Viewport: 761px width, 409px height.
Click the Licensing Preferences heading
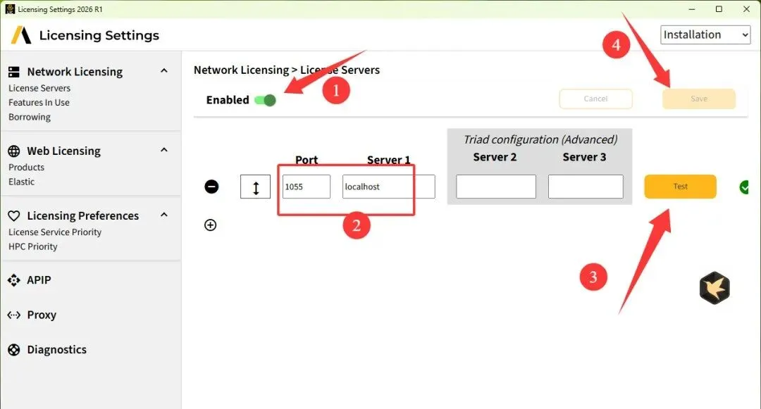(83, 215)
